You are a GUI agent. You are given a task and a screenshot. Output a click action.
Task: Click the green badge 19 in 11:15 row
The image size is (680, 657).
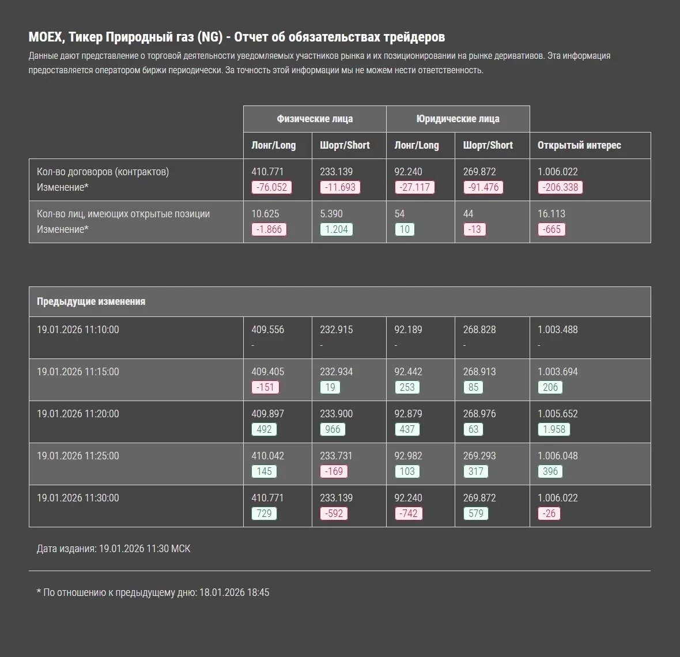[330, 387]
